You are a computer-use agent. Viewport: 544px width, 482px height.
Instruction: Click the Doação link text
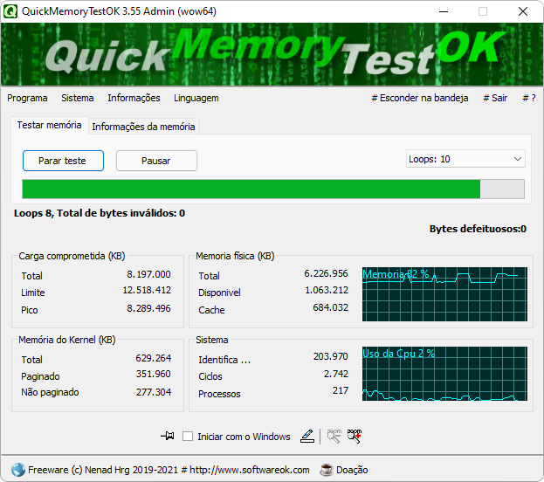[x=352, y=470]
